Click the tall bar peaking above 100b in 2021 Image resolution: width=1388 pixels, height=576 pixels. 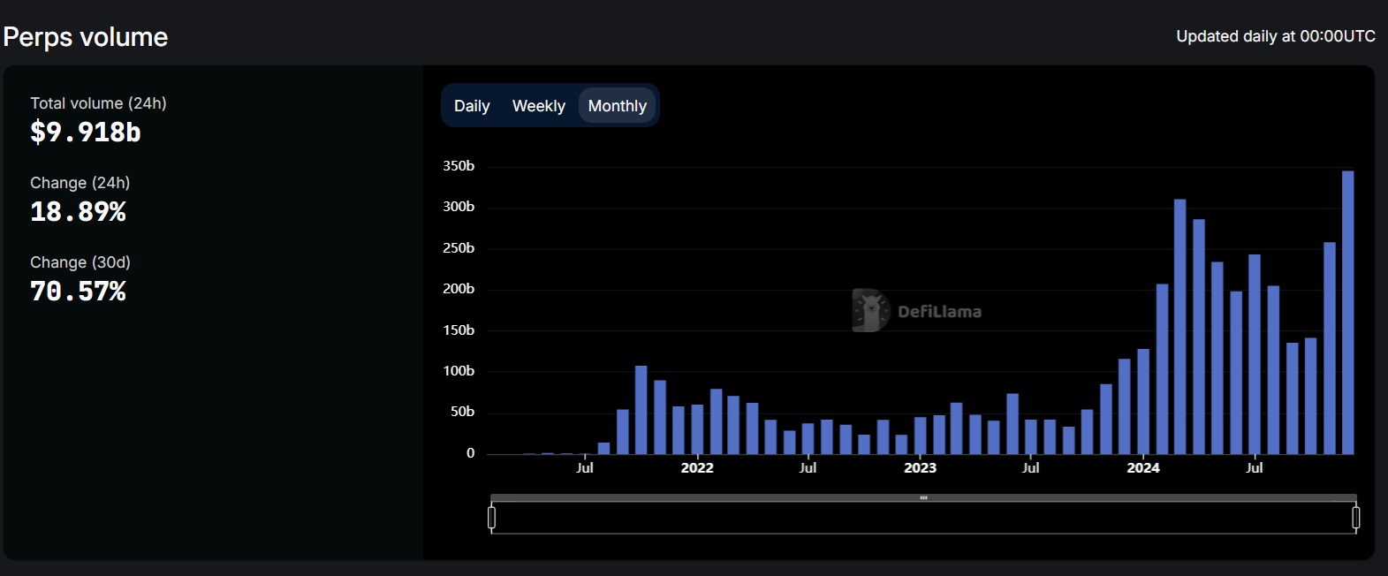point(641,410)
